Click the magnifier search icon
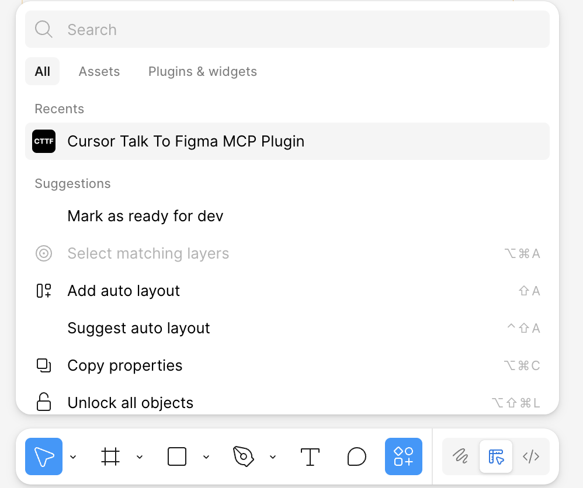The width and height of the screenshot is (583, 488). 43,29
